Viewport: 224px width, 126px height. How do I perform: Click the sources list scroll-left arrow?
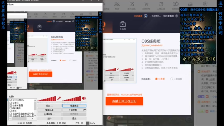coord(10,118)
